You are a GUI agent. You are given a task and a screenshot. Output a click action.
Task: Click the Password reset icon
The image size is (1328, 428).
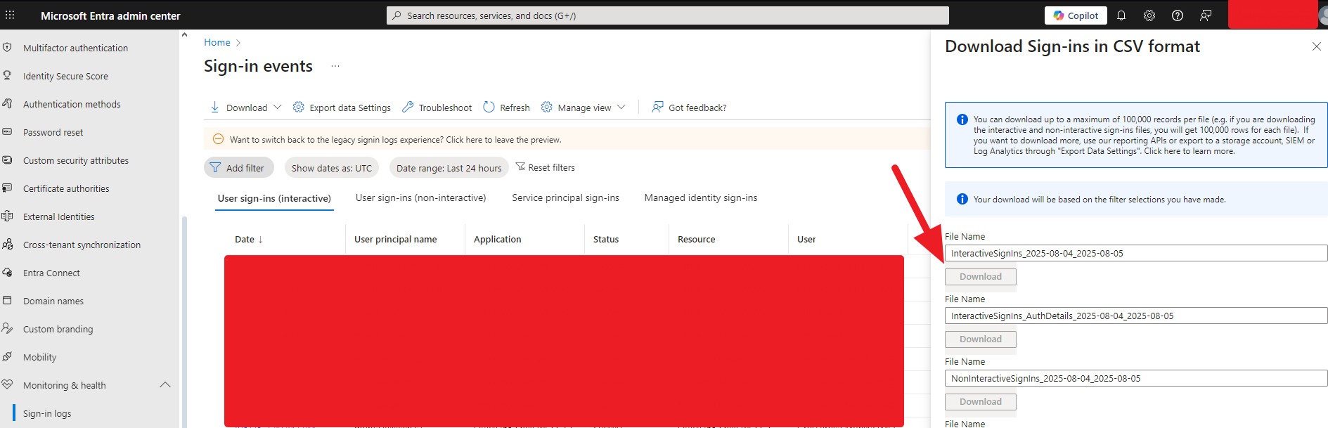(x=8, y=131)
